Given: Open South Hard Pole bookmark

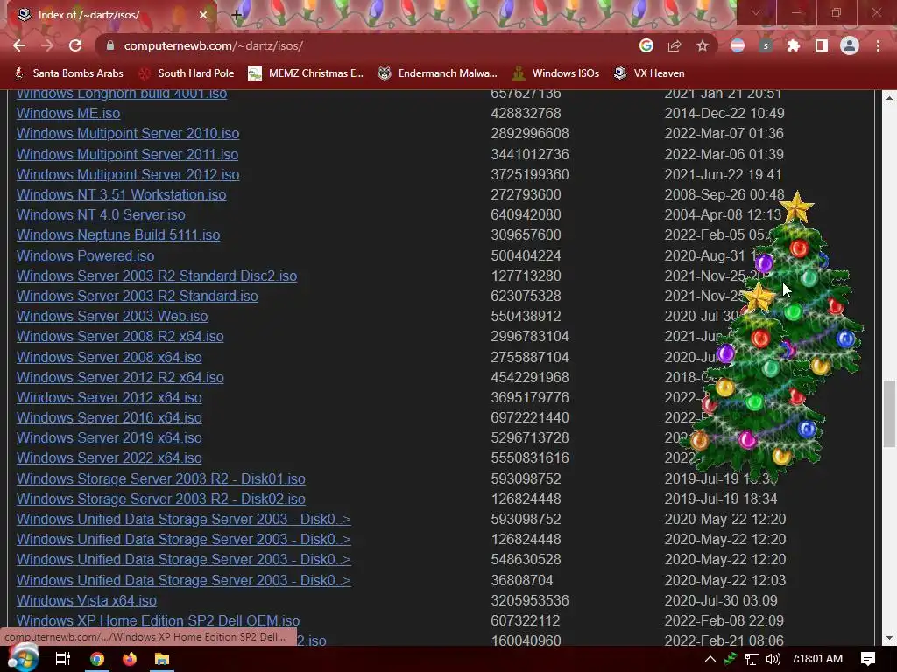Looking at the screenshot, I should (x=187, y=73).
